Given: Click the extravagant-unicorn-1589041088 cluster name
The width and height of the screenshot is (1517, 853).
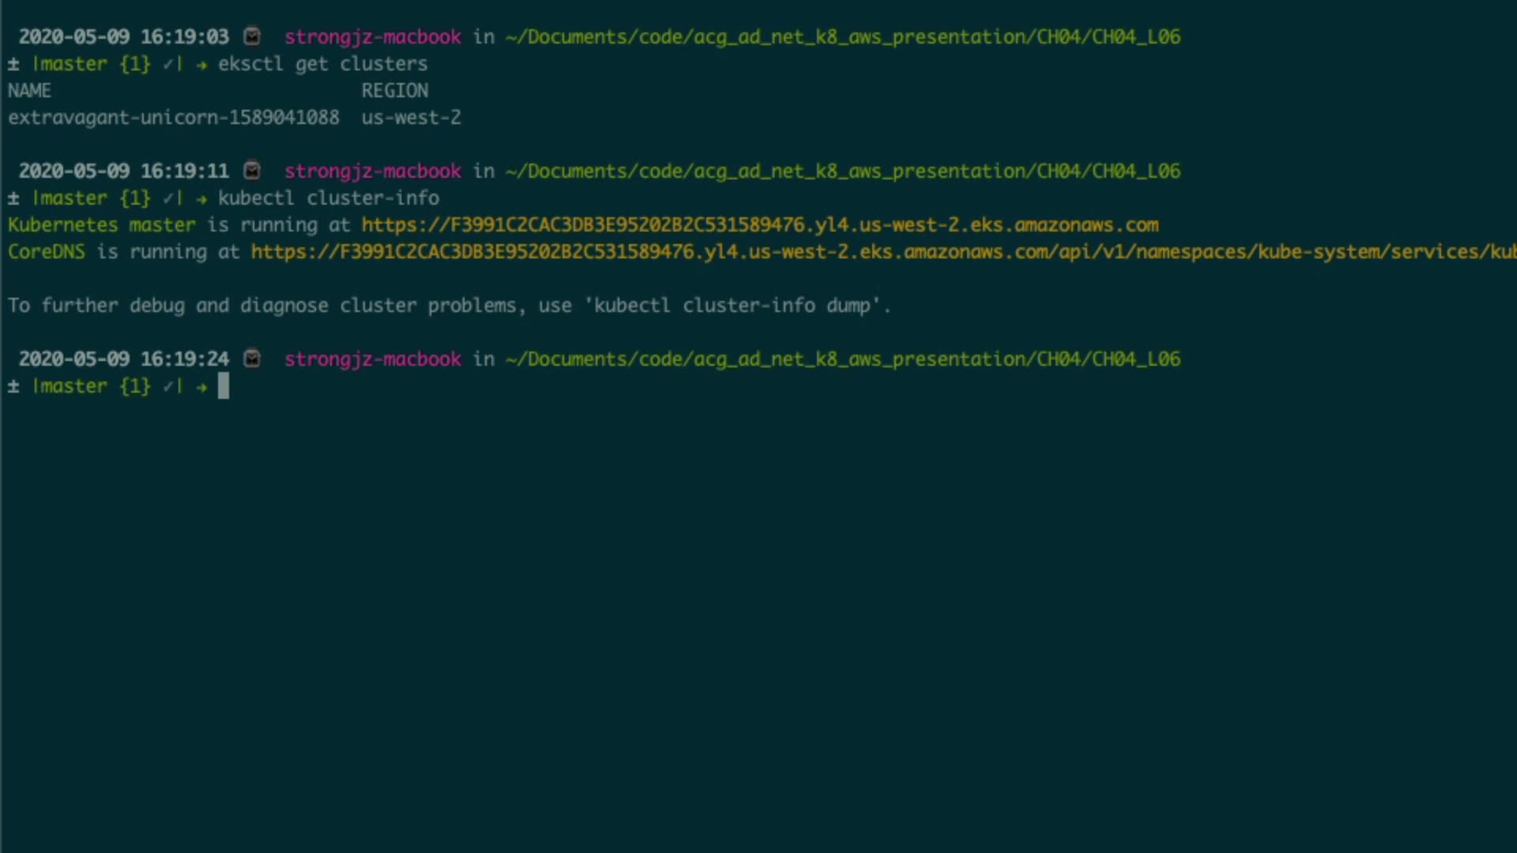Looking at the screenshot, I should click(173, 118).
